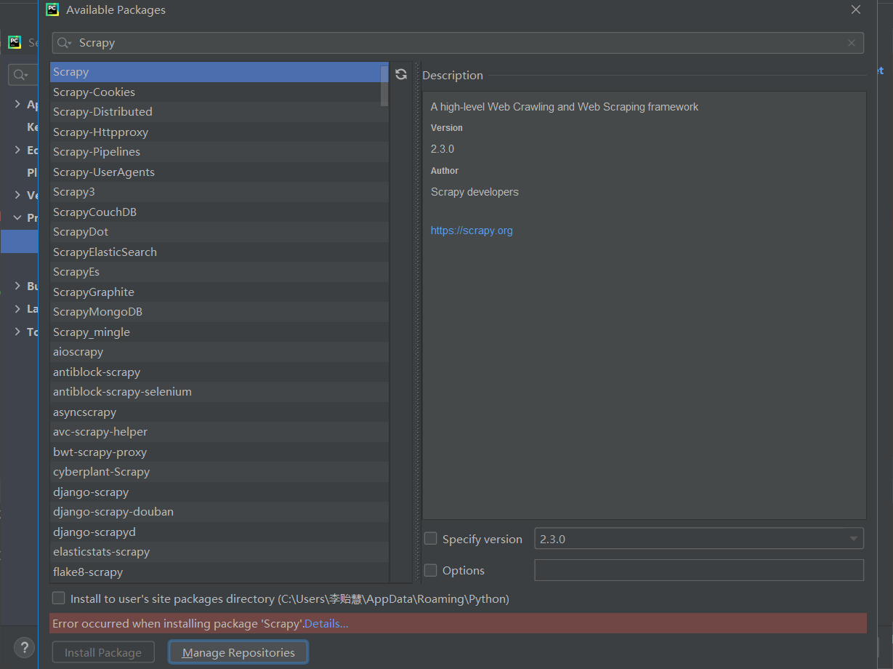Click the package description summary text

pyautogui.click(x=565, y=107)
